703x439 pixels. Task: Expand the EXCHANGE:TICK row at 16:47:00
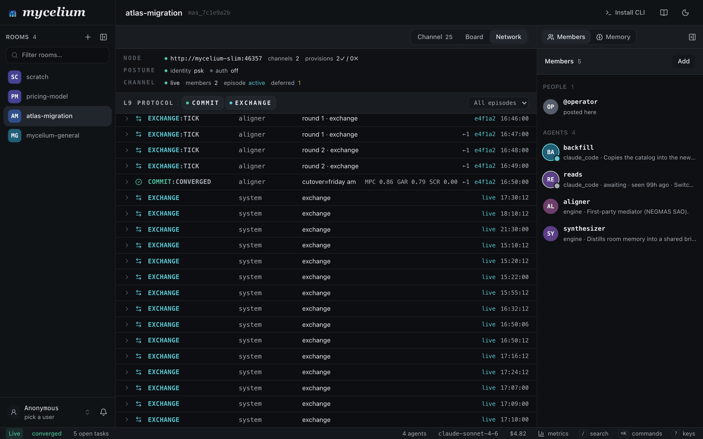[127, 134]
